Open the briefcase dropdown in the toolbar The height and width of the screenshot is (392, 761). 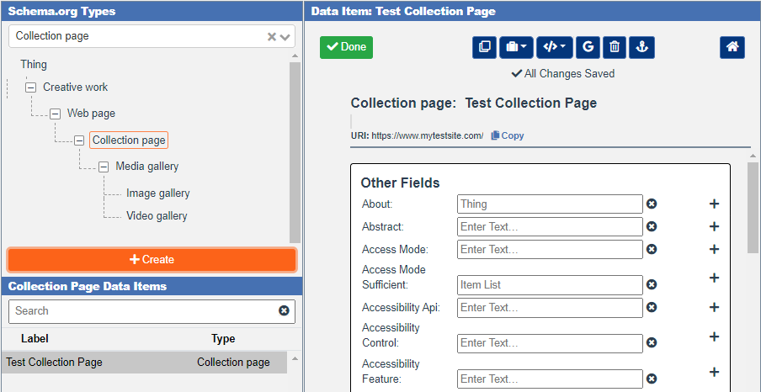[x=516, y=47]
